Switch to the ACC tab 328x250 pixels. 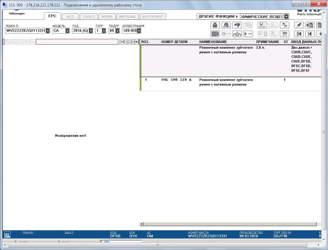(x=70, y=17)
